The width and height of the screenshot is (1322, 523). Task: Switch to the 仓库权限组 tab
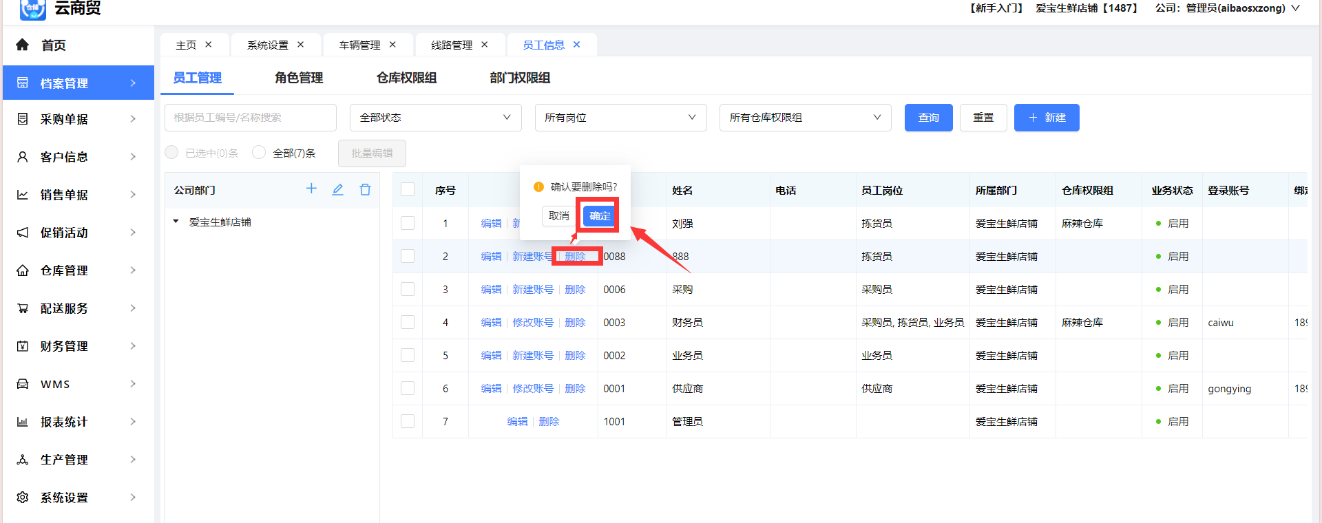406,78
